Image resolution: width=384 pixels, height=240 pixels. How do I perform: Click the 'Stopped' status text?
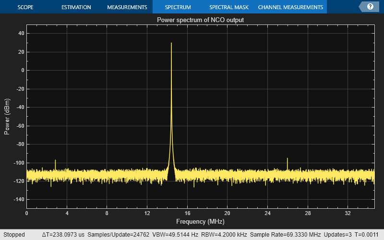click(14, 235)
